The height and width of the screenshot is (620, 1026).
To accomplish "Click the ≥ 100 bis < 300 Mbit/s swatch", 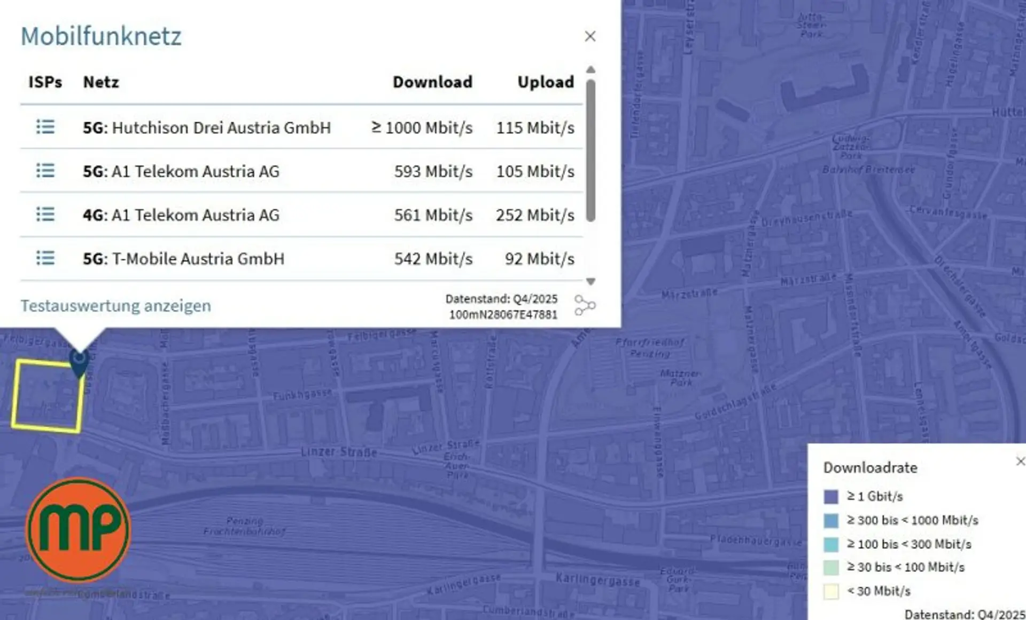I will pos(831,544).
